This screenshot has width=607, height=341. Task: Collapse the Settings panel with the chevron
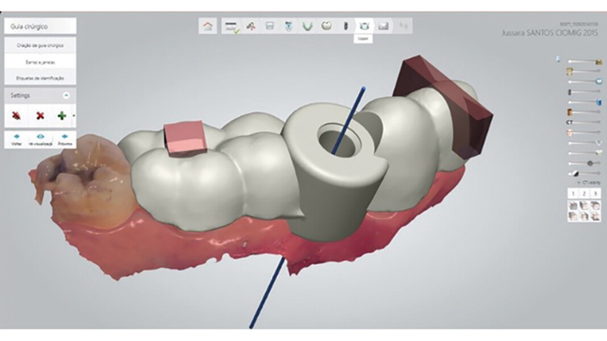click(x=66, y=95)
